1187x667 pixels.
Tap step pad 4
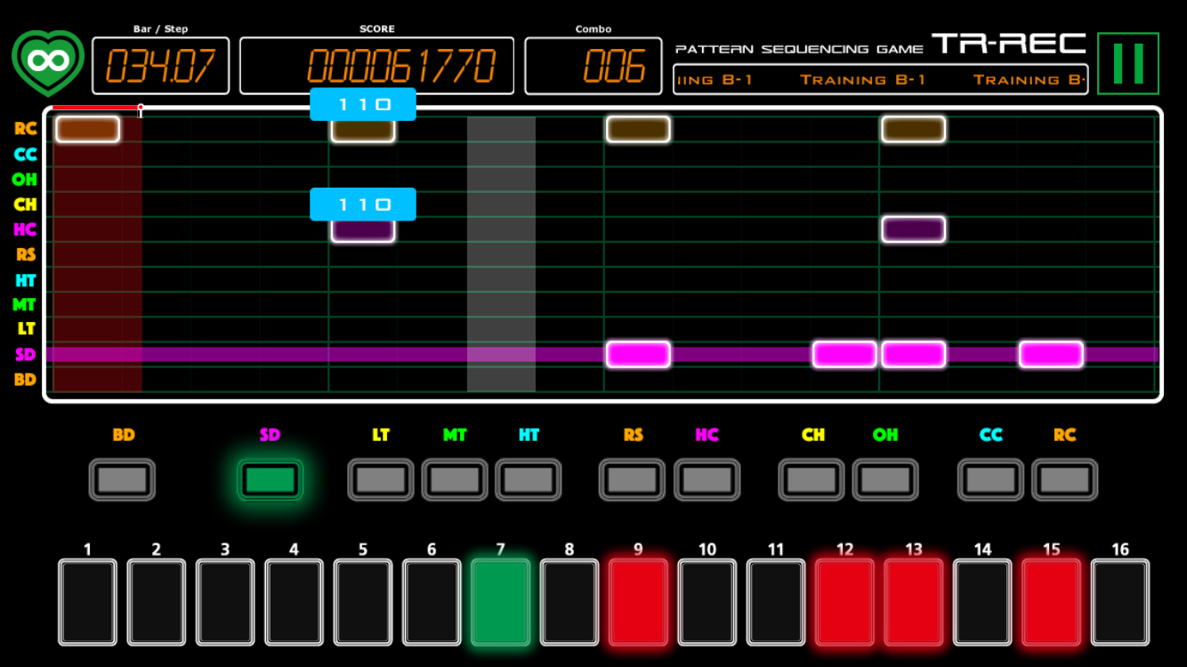pyautogui.click(x=294, y=602)
